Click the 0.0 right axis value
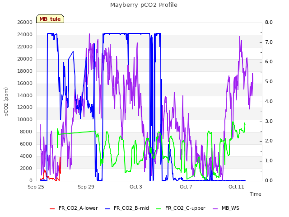Viewport: 289px width, 217px height. point(269,180)
